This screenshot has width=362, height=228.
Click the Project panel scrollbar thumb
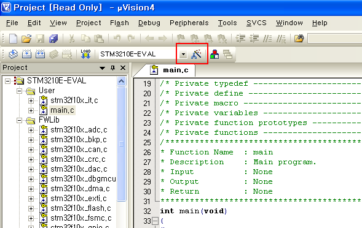(122, 144)
